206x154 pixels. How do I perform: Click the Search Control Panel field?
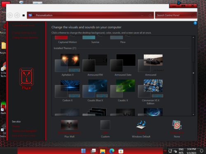[x=174, y=15]
